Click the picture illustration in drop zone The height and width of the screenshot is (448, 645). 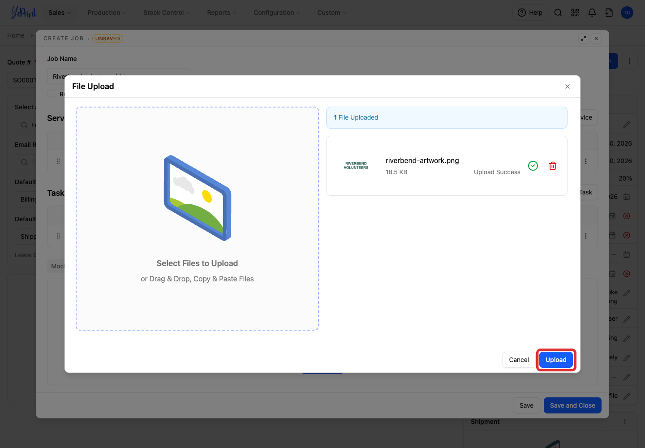pos(198,198)
